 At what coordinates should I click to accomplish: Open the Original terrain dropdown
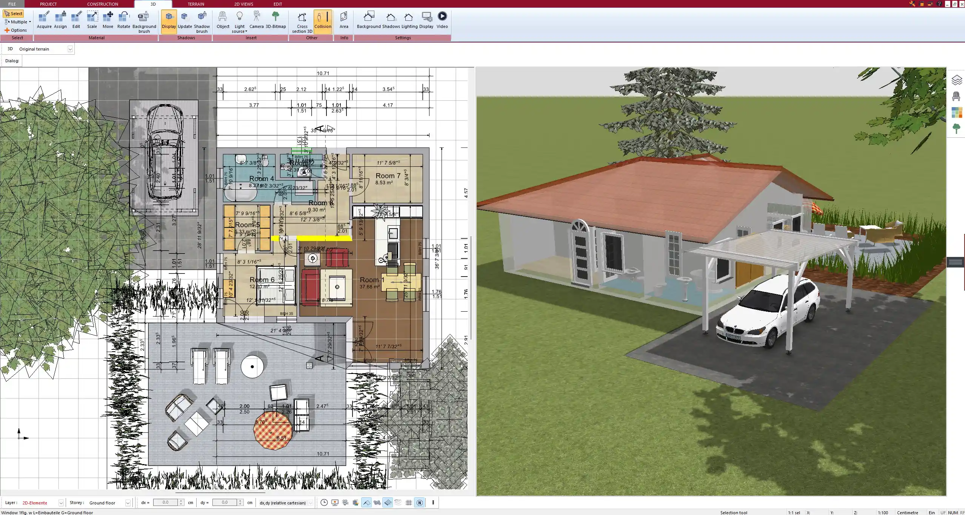click(70, 49)
